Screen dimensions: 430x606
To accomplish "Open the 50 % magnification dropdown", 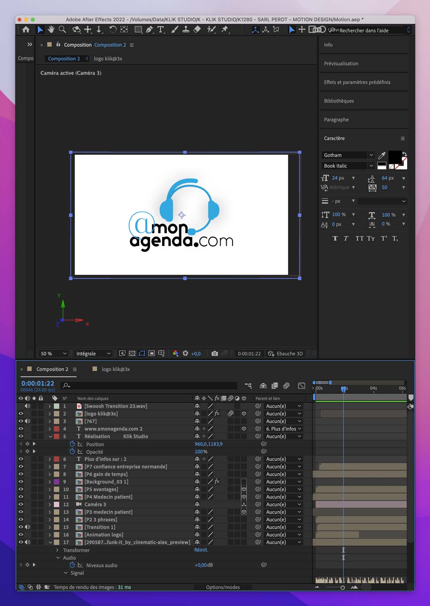I will pyautogui.click(x=54, y=353).
